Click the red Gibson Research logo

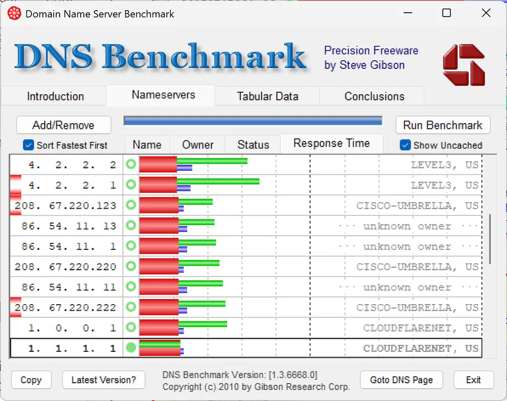(464, 65)
